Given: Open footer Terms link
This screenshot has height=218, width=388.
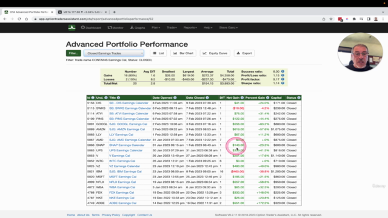Looking at the screenshot, I should tap(96, 215).
